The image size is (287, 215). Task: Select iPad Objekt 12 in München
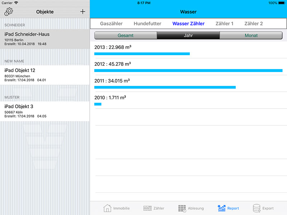44,75
